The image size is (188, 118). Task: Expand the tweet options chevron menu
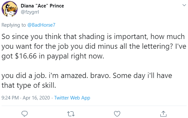184,5
